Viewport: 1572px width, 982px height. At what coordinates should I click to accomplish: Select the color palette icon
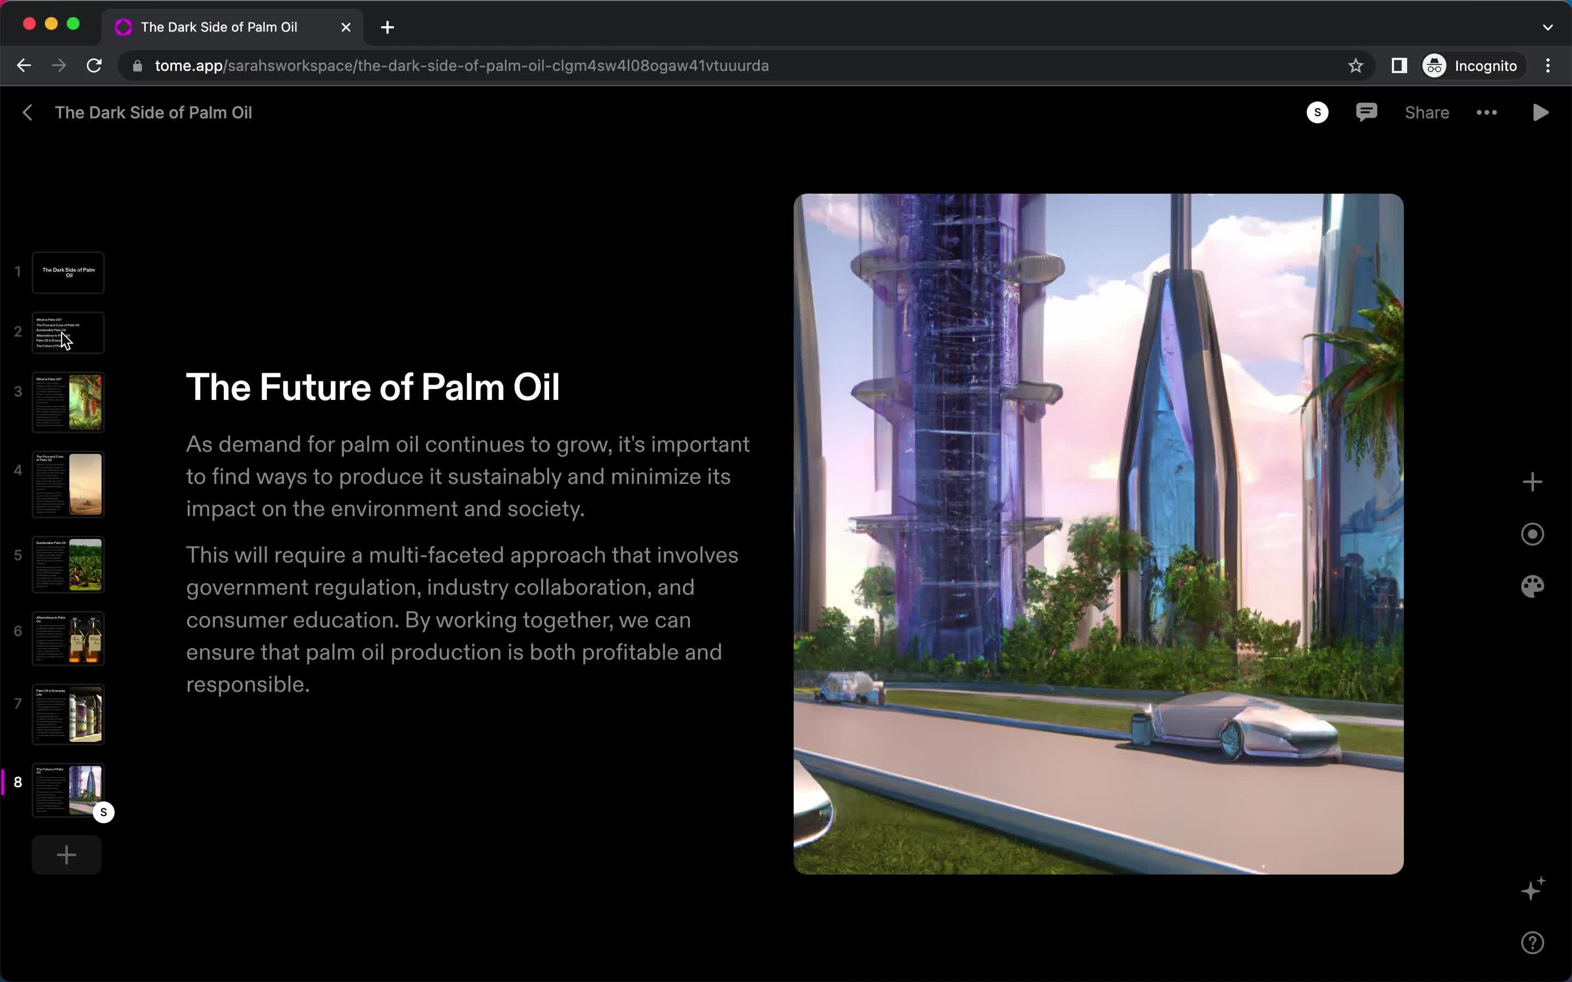pos(1534,586)
